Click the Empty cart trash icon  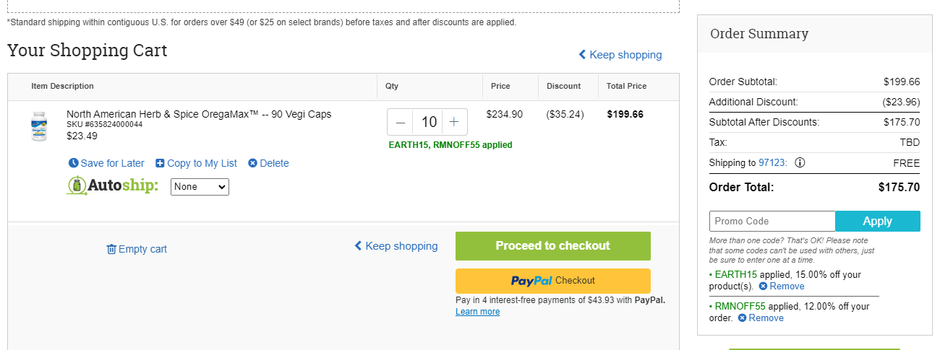pyautogui.click(x=111, y=249)
